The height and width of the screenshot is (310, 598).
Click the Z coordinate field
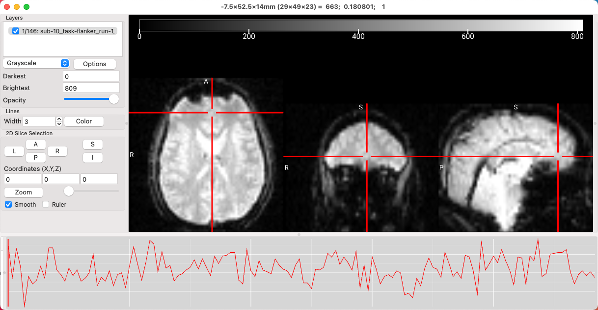pos(99,179)
